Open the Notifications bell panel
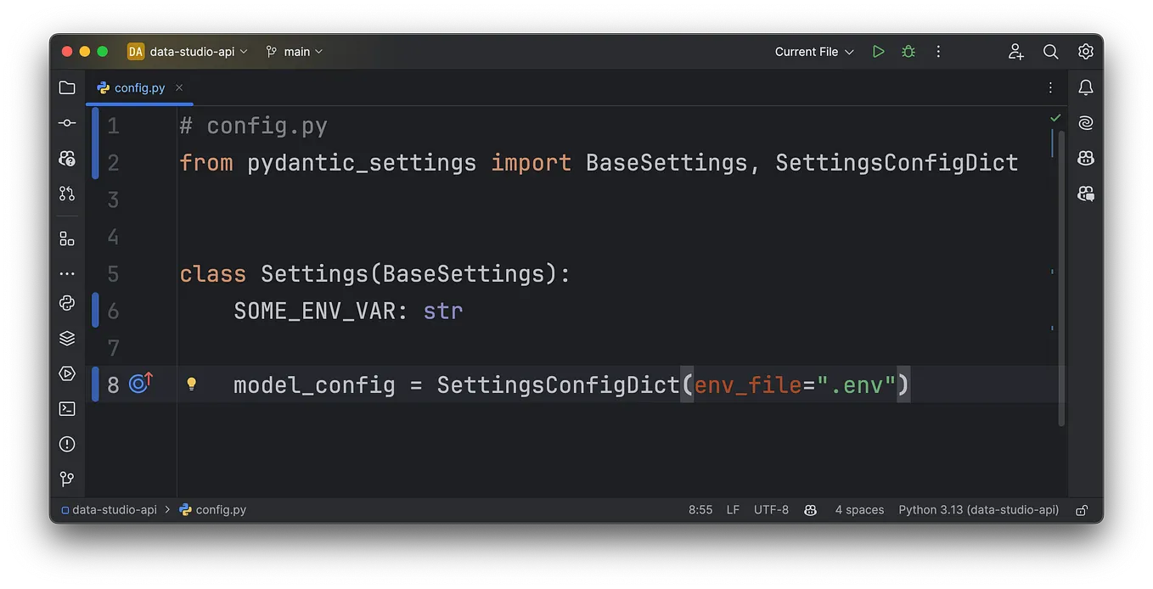 tap(1085, 87)
